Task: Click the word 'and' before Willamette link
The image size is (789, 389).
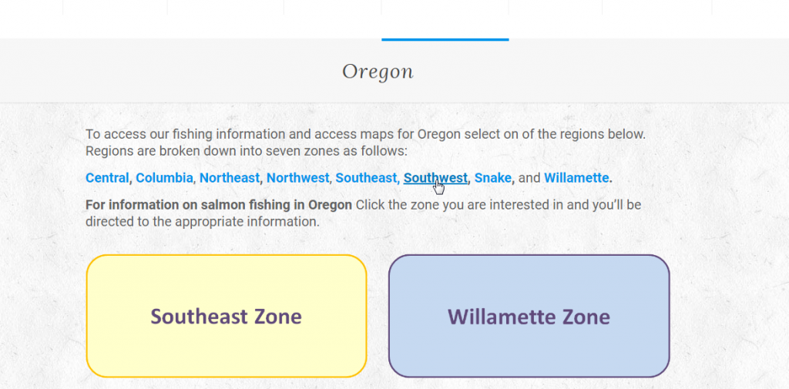Action: point(529,178)
